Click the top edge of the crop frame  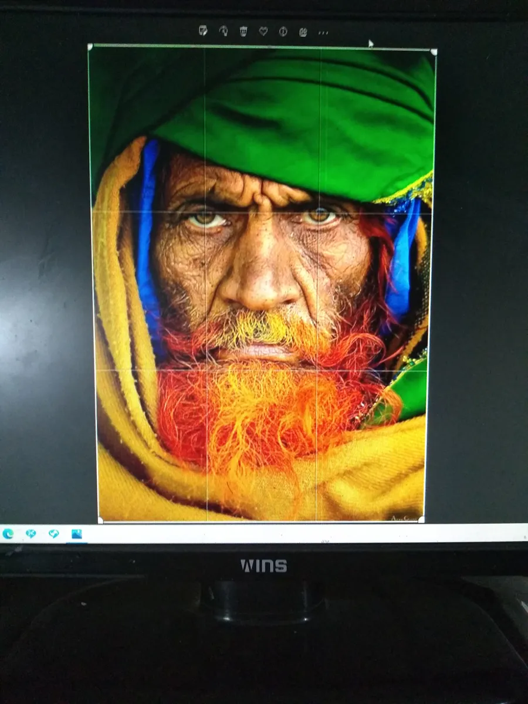pos(262,49)
